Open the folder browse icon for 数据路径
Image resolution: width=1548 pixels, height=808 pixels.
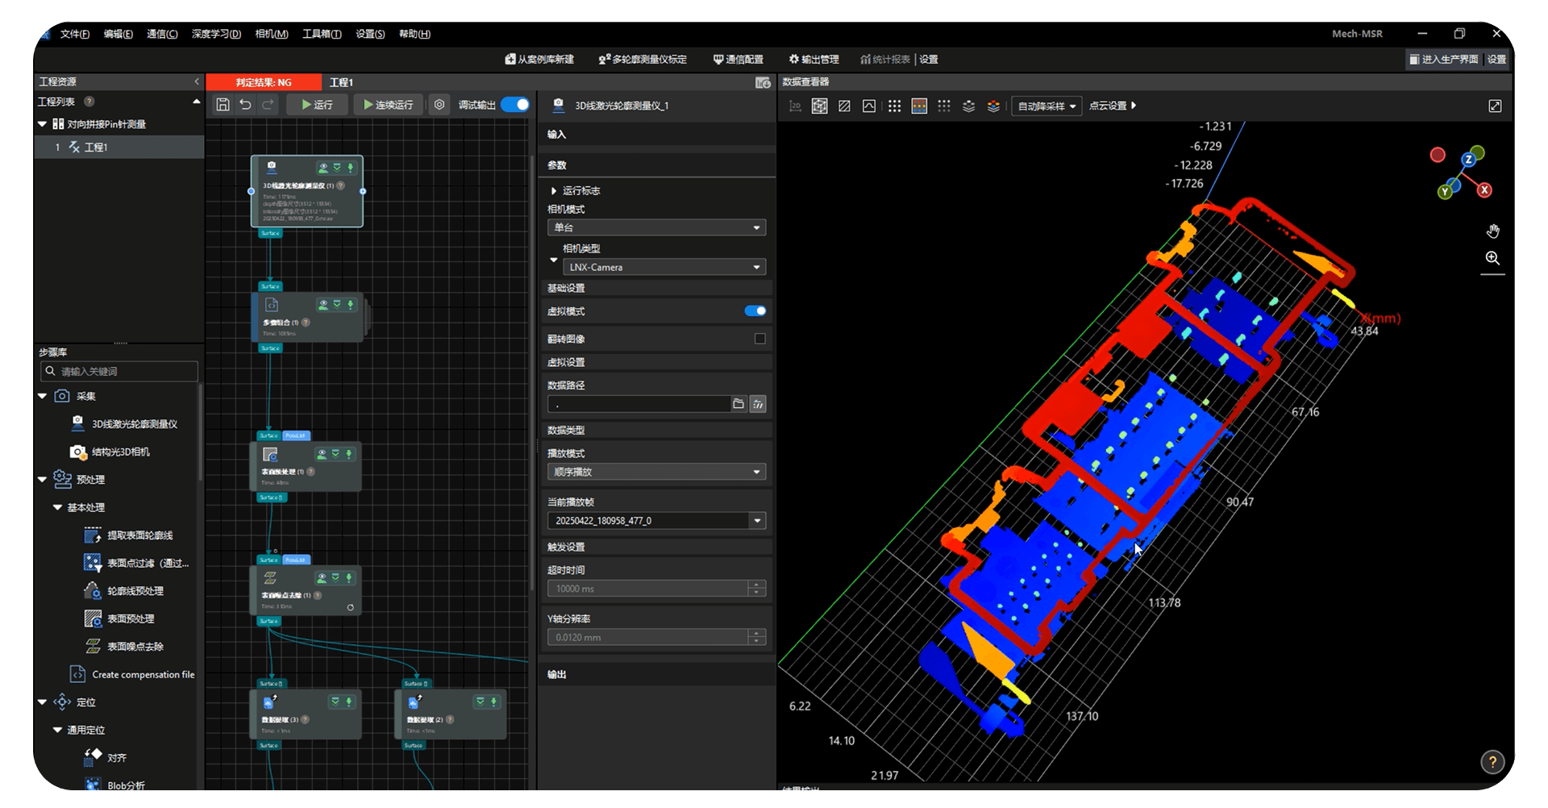pos(739,404)
